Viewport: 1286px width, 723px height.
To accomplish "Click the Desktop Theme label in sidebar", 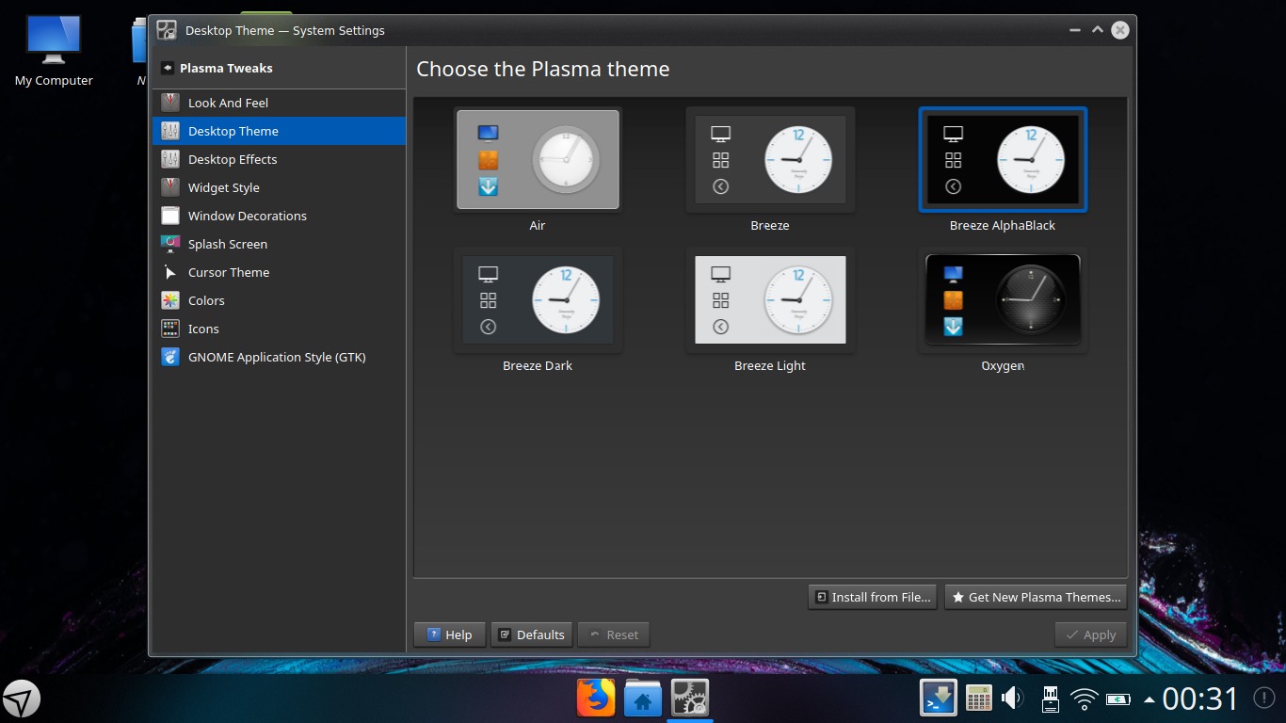I will point(233,131).
